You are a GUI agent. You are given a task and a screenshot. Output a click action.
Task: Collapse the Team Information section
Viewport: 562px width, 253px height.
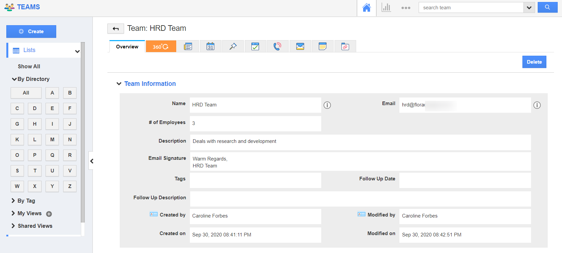tap(119, 84)
